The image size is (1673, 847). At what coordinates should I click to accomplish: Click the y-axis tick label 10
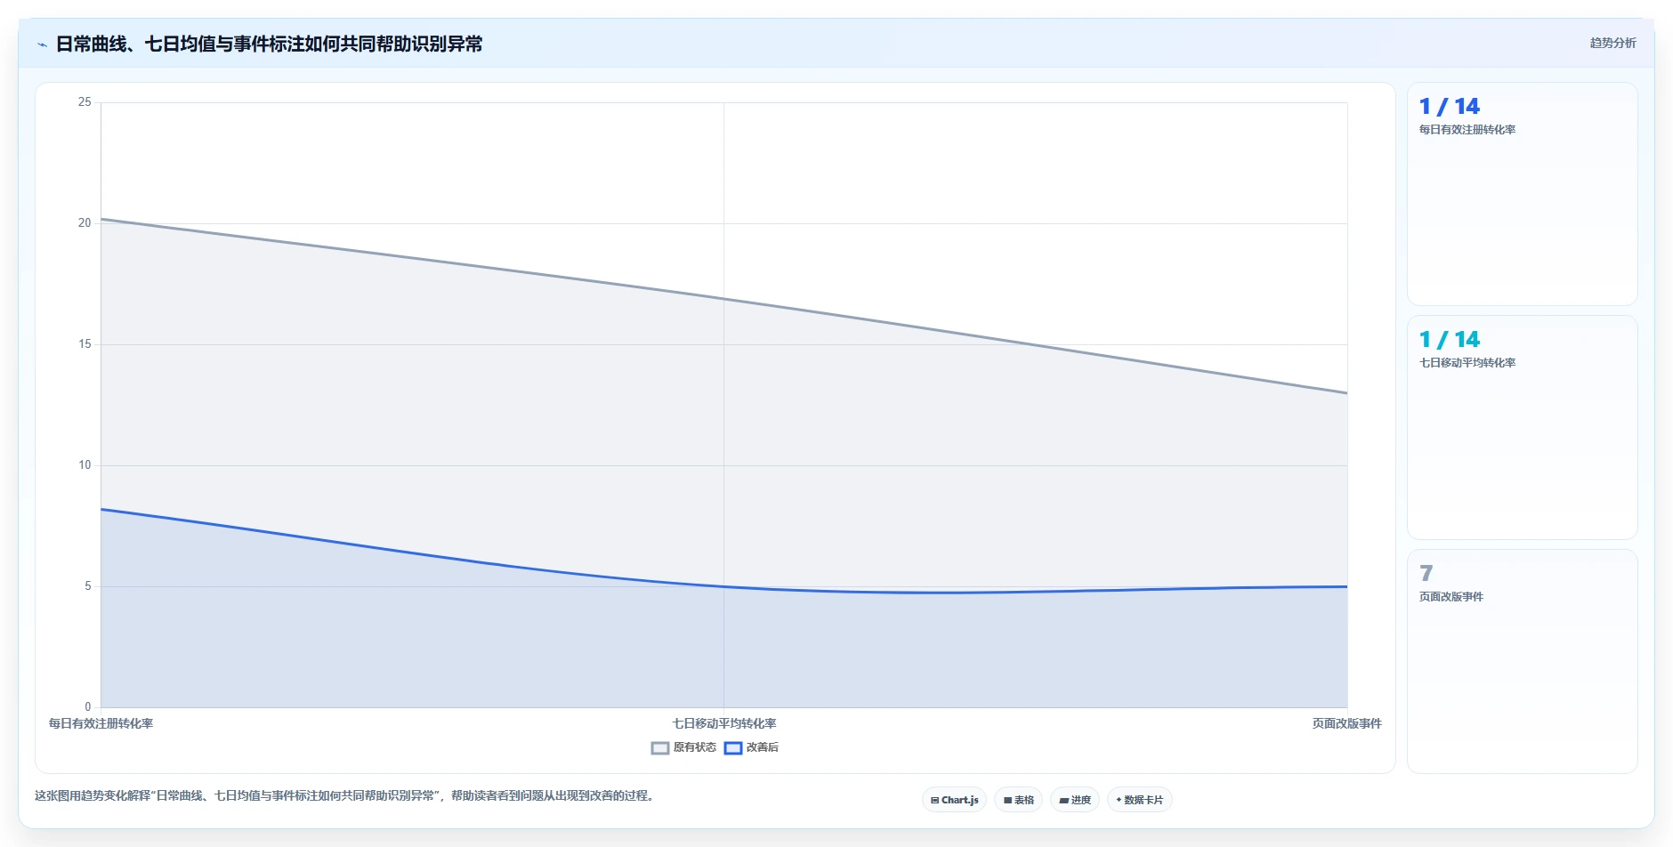(x=85, y=465)
